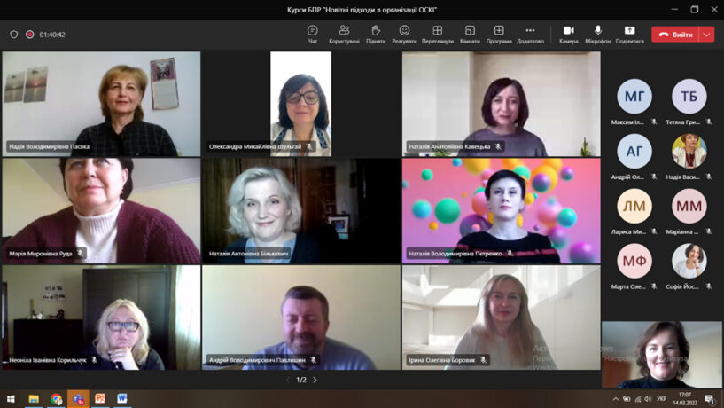
Task: Open breakout rooms (Кімнати)
Action: click(470, 34)
